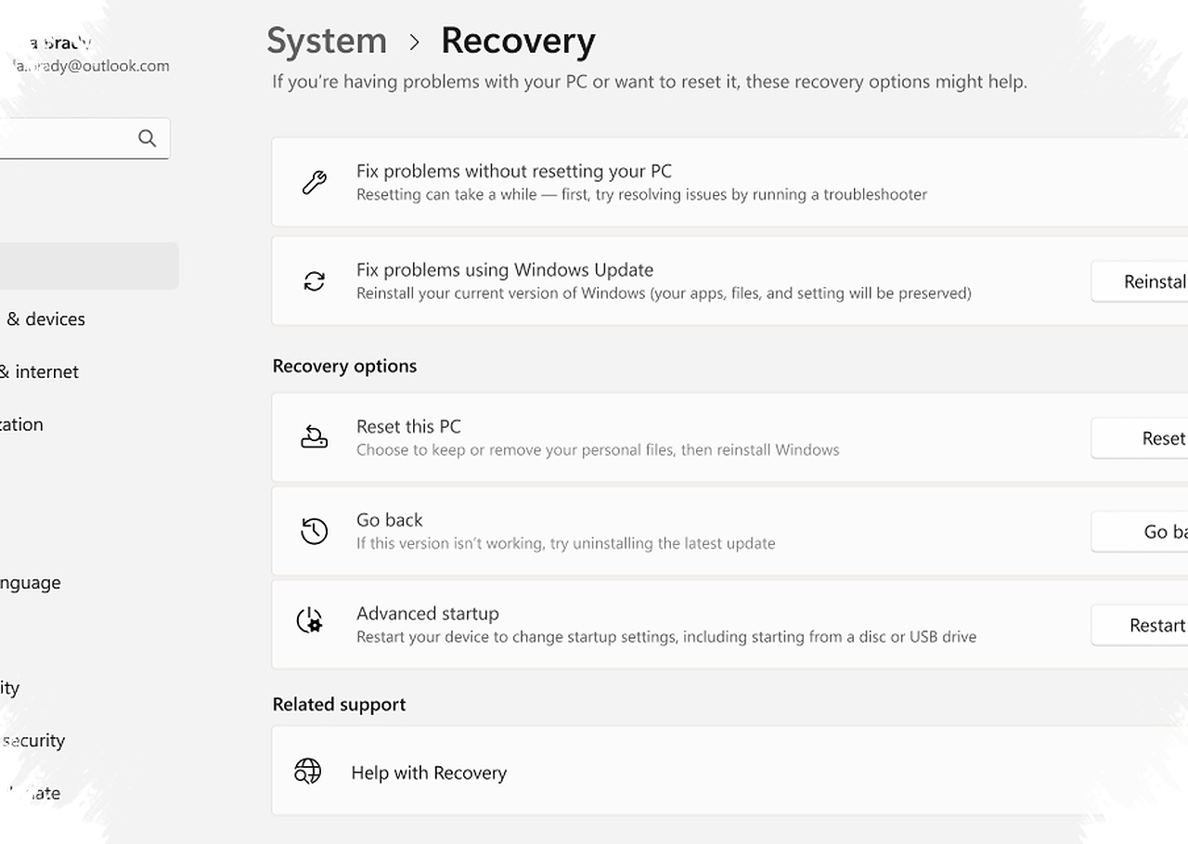The height and width of the screenshot is (844, 1188).
Task: Navigate to System in the breadcrumb
Action: [x=327, y=41]
